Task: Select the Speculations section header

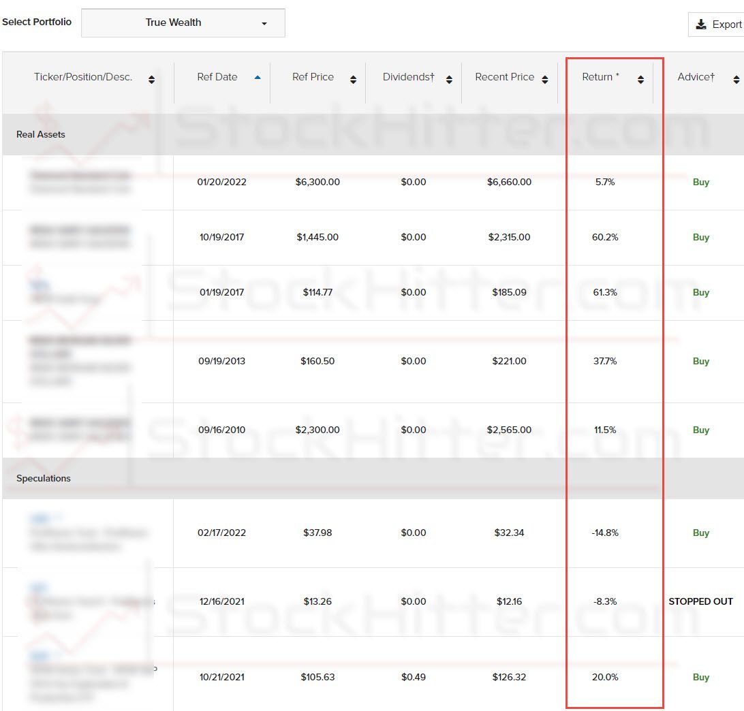Action: click(43, 478)
